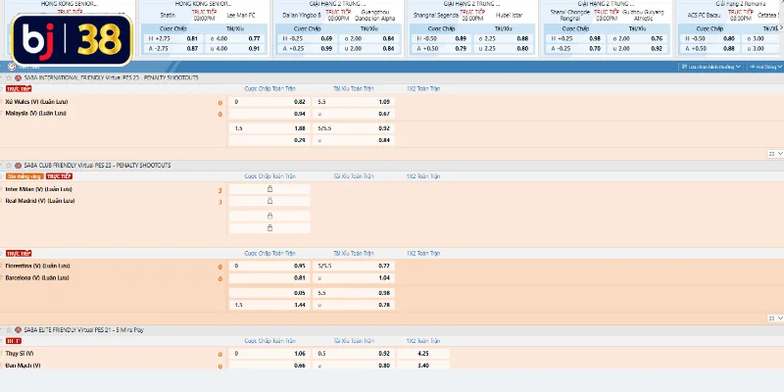Click ball icon beside SABA Club Friendly
784x392 pixels.
click(18, 166)
